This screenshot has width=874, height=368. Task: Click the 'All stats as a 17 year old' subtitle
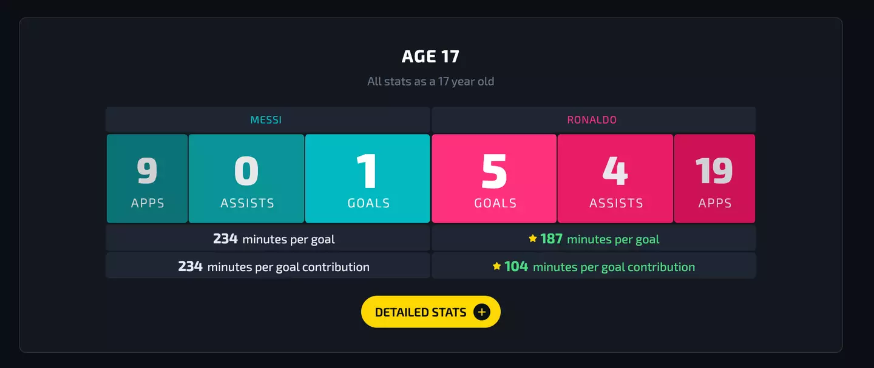coord(430,81)
